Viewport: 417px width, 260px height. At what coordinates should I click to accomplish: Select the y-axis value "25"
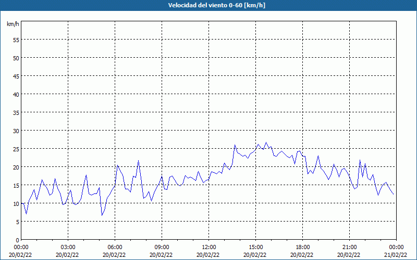pyautogui.click(x=16, y=149)
